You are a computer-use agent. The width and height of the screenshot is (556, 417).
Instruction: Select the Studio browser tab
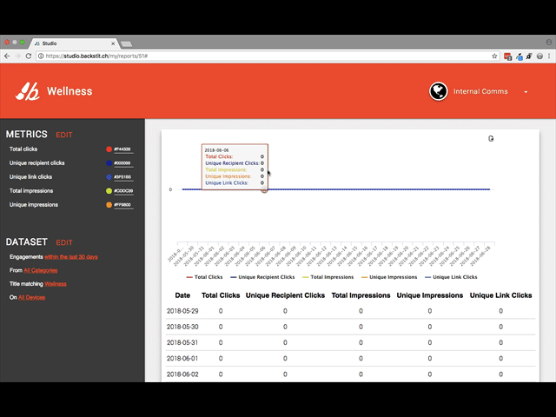75,43
